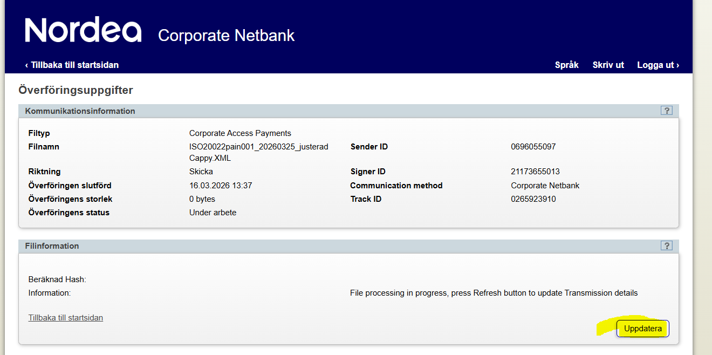
Task: Open the Språk language menu
Action: point(566,65)
